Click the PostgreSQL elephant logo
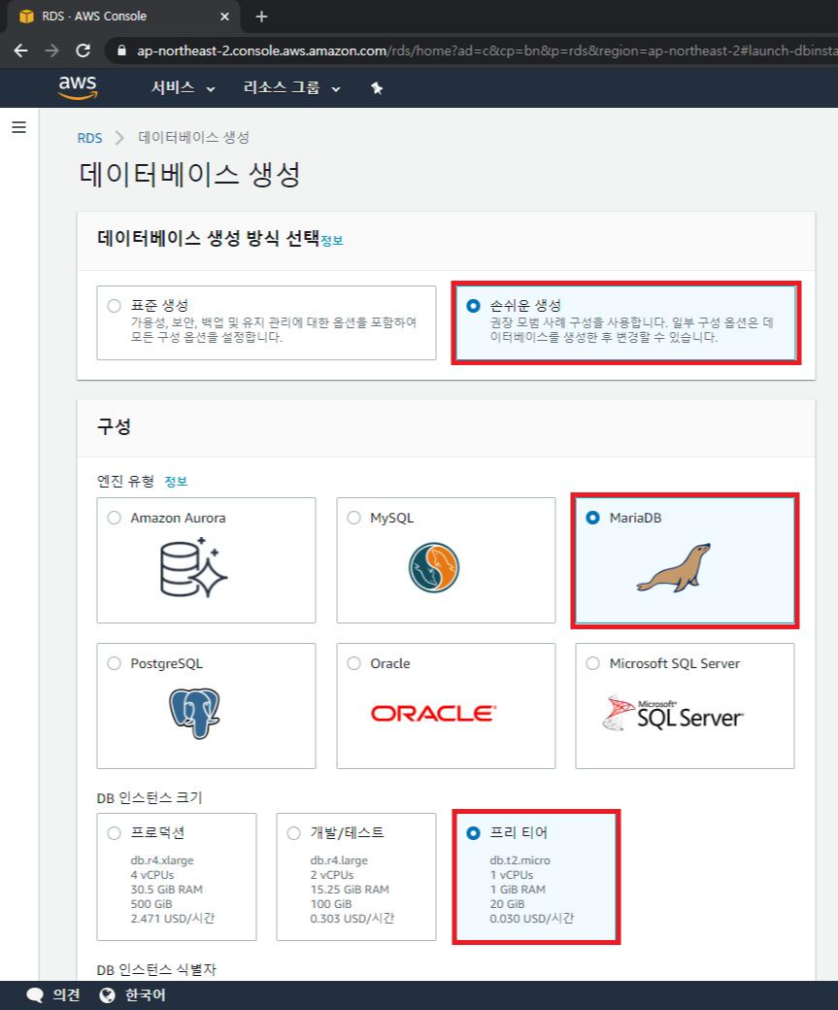 (x=194, y=713)
